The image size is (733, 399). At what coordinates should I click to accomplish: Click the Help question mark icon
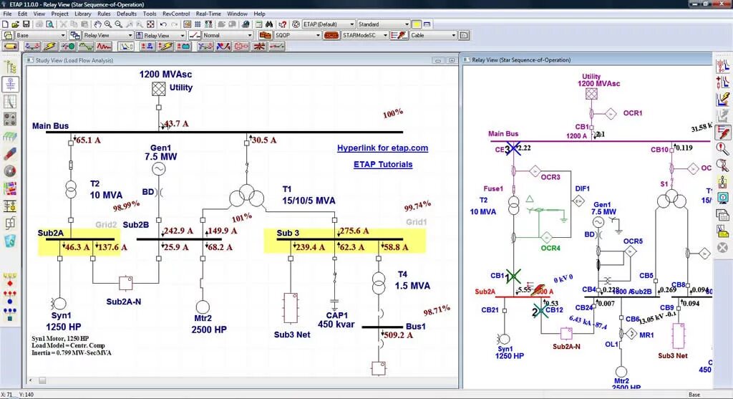(282, 24)
